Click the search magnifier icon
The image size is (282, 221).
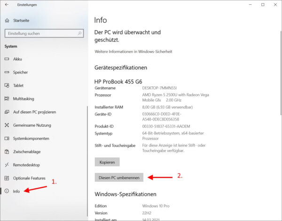[x=79, y=33]
